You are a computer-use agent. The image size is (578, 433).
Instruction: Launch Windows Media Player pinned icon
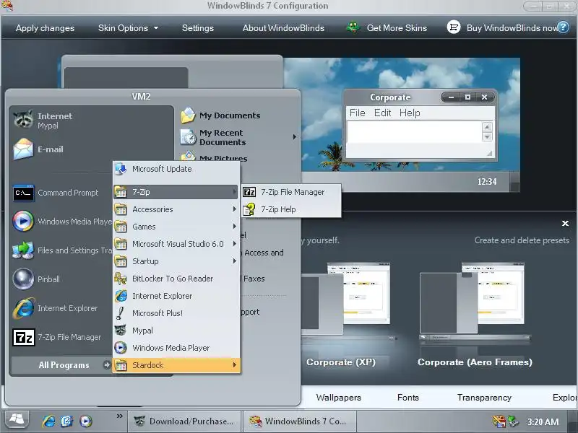coord(23,221)
